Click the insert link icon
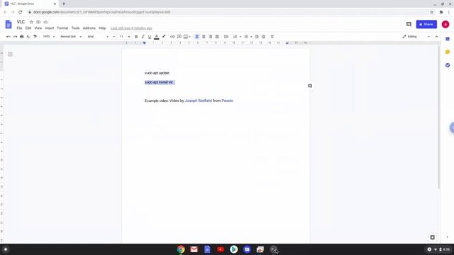This screenshot has height=255, width=454. pos(172,37)
